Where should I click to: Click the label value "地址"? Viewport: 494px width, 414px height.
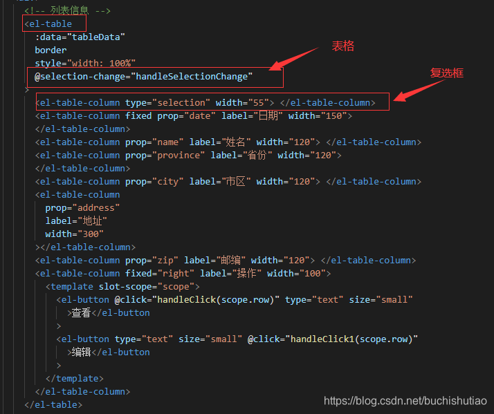click(x=92, y=221)
